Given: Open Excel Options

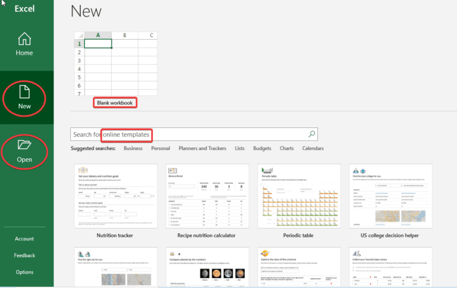Looking at the screenshot, I should pos(24,272).
